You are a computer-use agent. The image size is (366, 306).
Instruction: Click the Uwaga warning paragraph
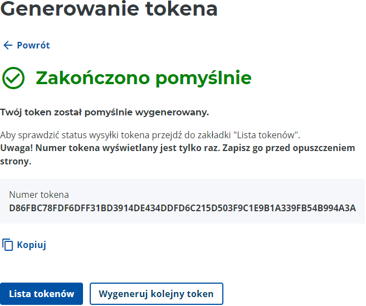pyautogui.click(x=177, y=154)
